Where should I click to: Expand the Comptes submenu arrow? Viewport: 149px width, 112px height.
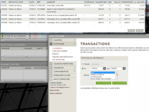pos(74,40)
